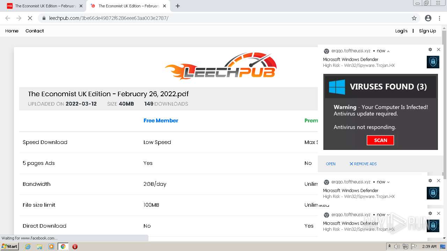Viewport: 447px width, 251px height.
Task: Open settings gear of the top notification
Action: [430, 50]
